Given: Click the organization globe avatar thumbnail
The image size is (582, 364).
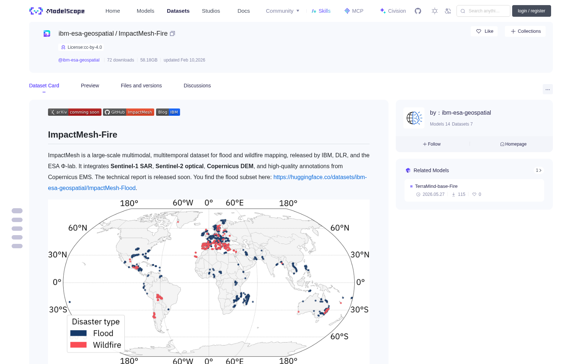Looking at the screenshot, I should [414, 118].
